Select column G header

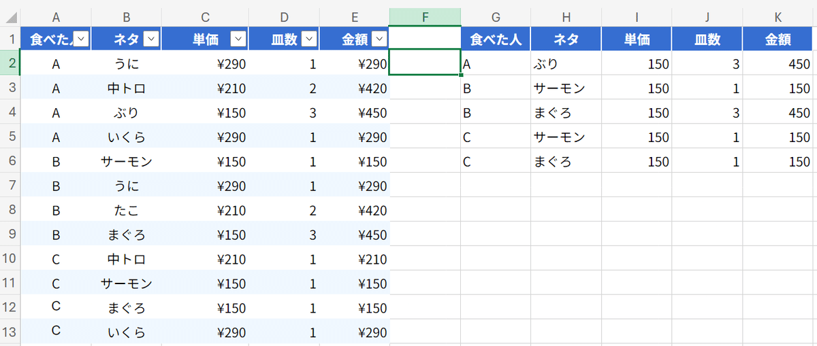(496, 17)
